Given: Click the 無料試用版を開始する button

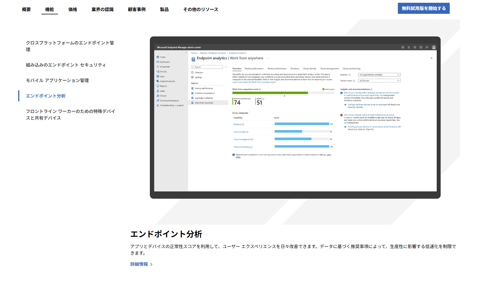Looking at the screenshot, I should point(424,8).
